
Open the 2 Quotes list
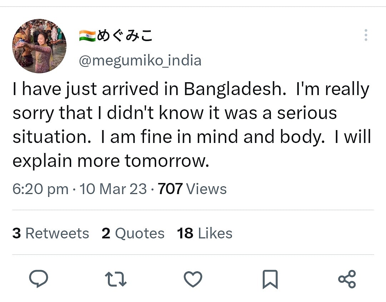pos(133,233)
